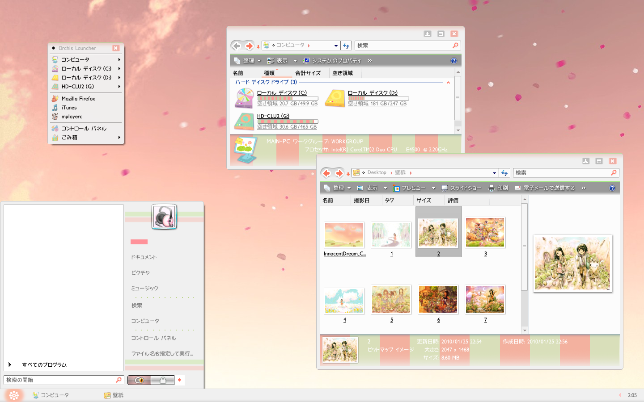The width and height of the screenshot is (644, 402).
Task: Select the InnocentDream_C... wallpaper thumbnail
Action: (x=344, y=234)
